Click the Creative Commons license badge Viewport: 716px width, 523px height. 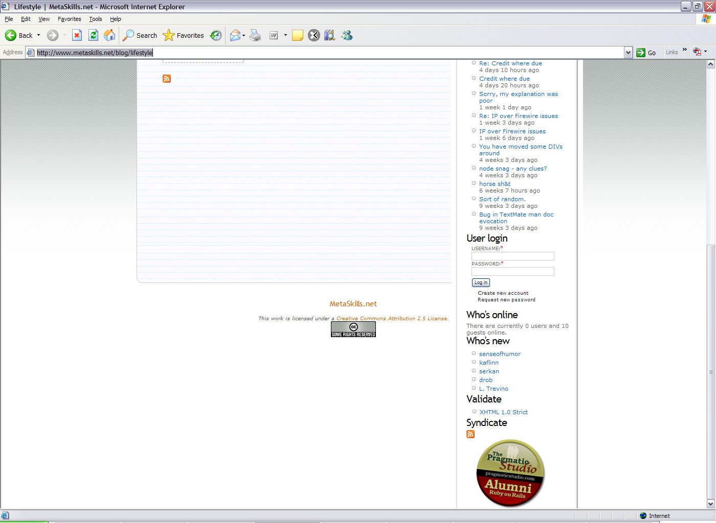(353, 329)
